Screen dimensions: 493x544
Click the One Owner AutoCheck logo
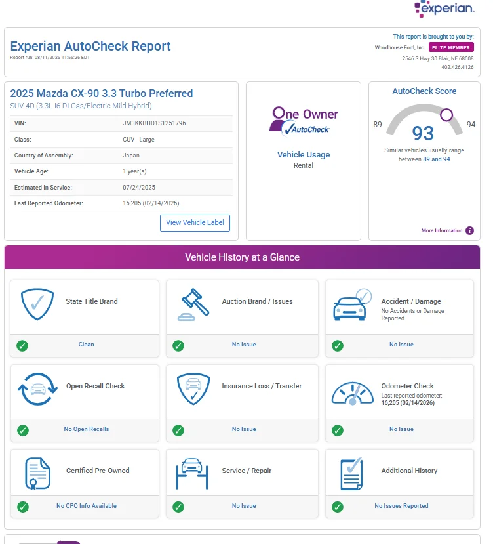[304, 121]
